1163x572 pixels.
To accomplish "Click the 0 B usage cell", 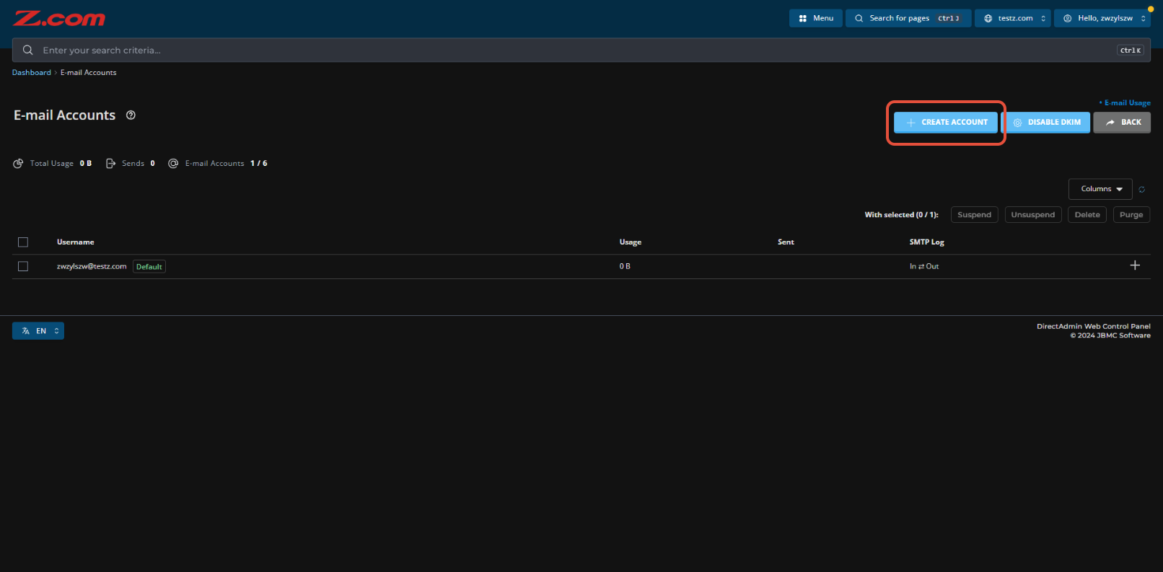I will [625, 266].
